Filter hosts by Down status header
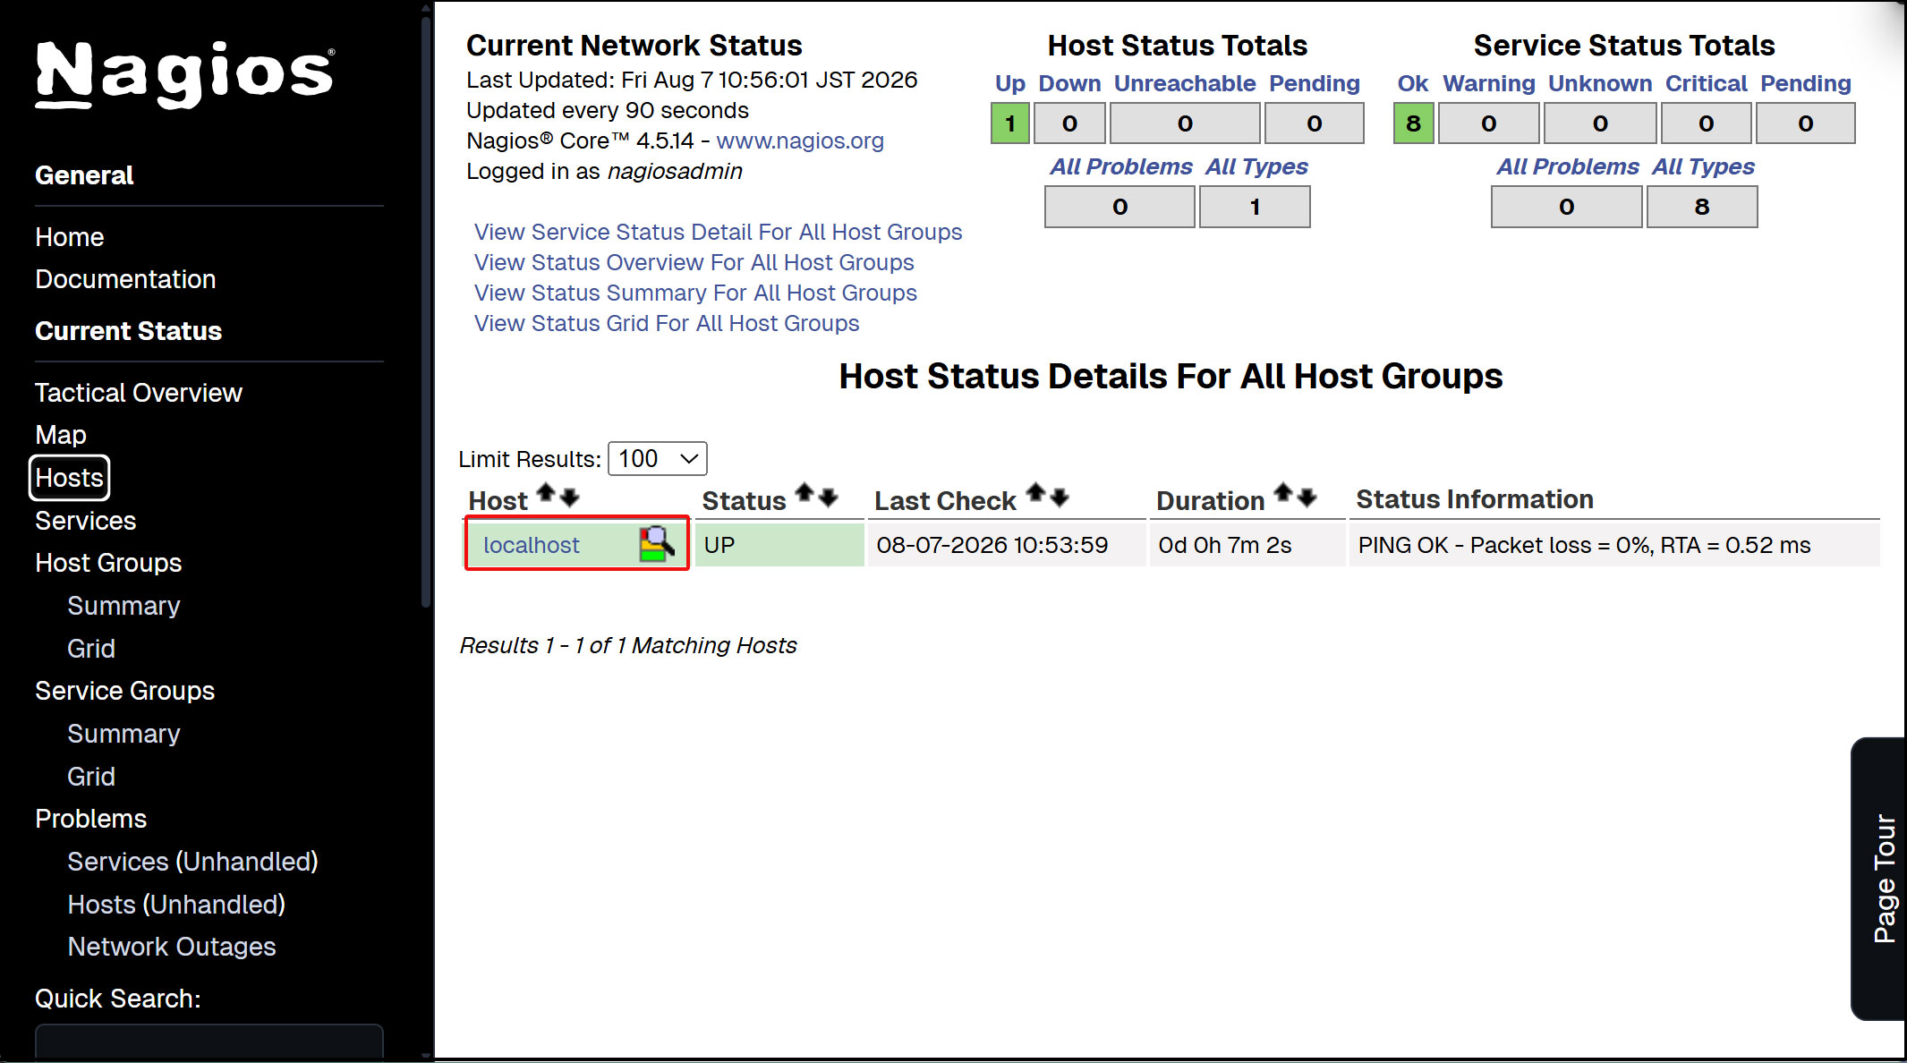Viewport: 1907px width, 1063px height. [1070, 83]
